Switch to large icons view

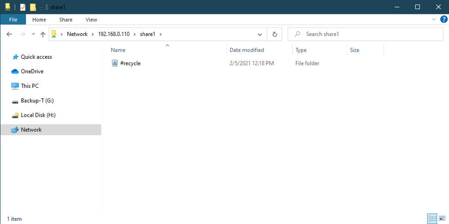click(442, 218)
